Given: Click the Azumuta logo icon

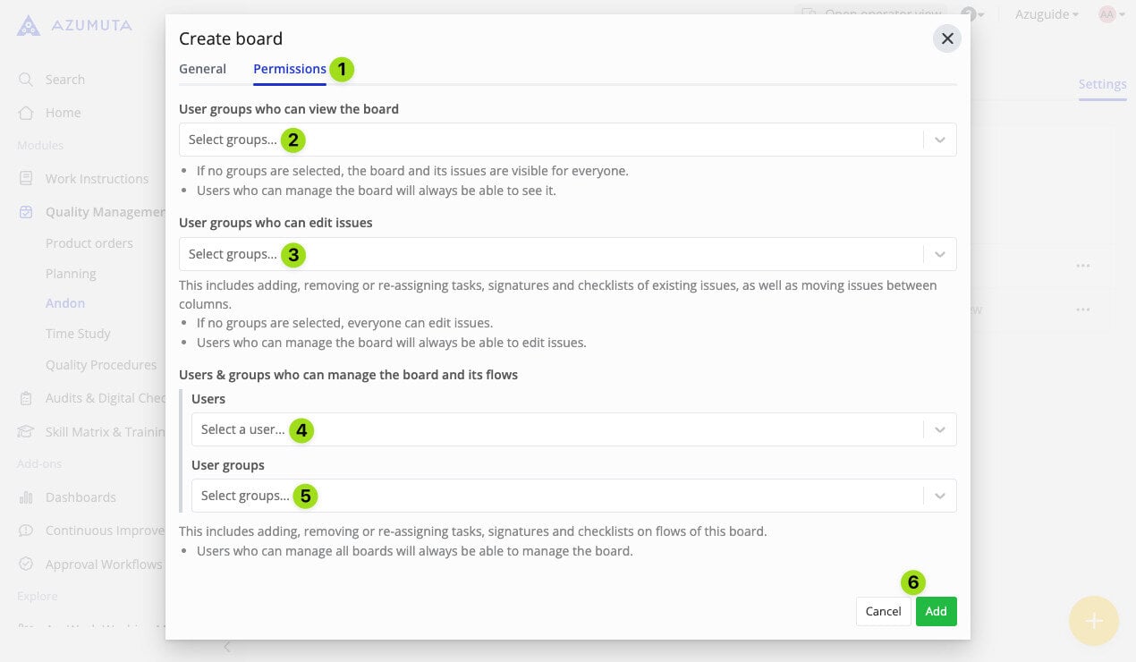Looking at the screenshot, I should [29, 25].
